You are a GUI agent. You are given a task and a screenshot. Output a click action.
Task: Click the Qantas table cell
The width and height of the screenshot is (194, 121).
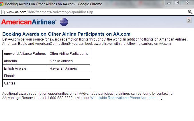pyautogui.click(x=25, y=83)
